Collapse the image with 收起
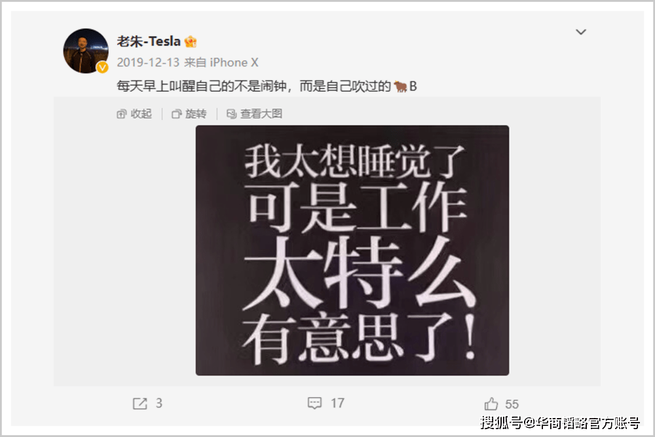Screen dimensions: 655x437 point(134,113)
